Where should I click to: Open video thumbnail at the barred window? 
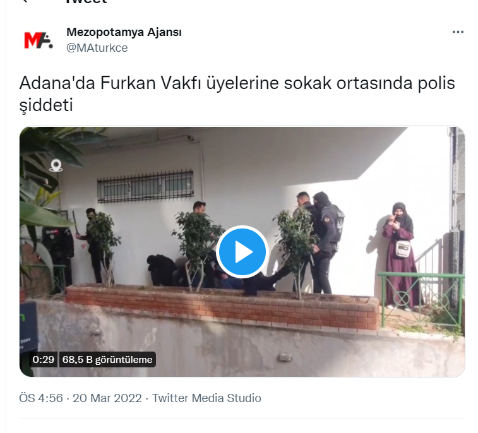point(145,186)
